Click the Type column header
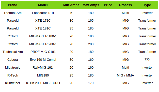This screenshot has width=159, height=92. click(147, 5)
